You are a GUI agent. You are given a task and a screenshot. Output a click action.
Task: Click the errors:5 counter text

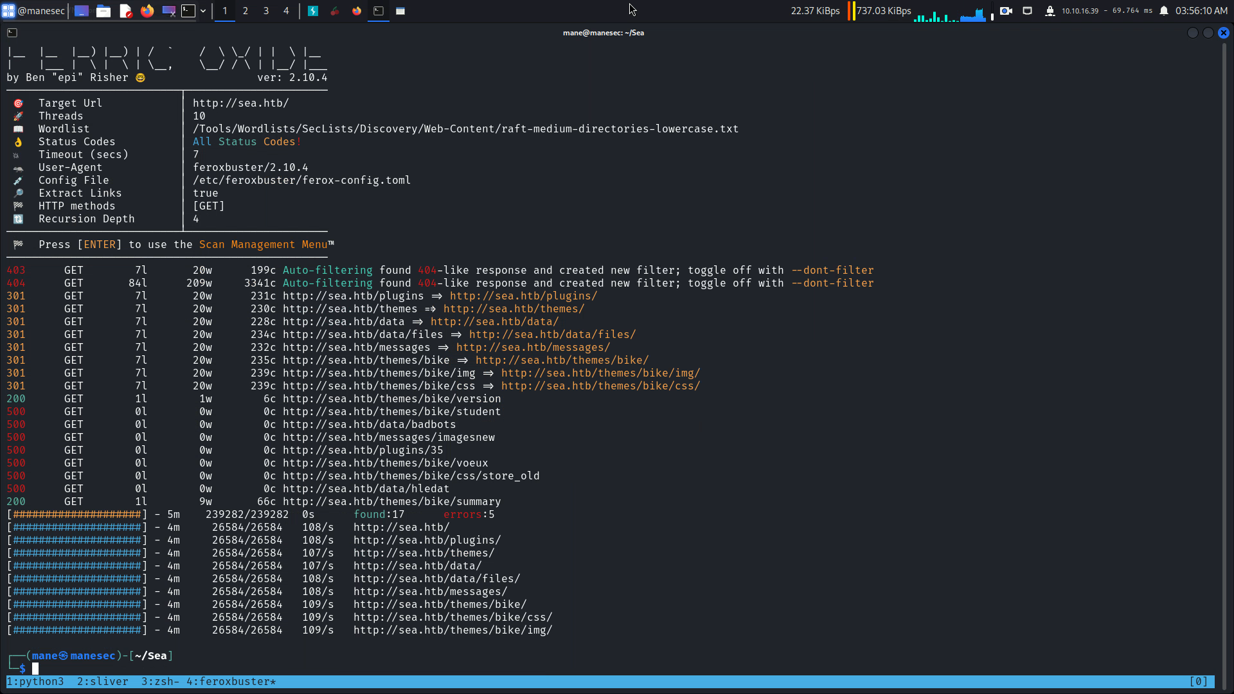[469, 515]
